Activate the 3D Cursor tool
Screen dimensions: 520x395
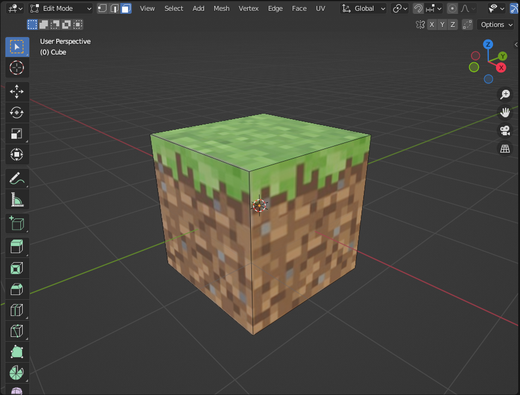click(17, 68)
